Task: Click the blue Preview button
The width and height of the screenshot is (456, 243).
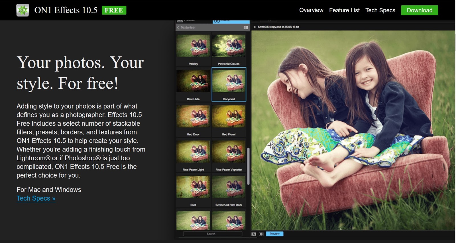Action: pyautogui.click(x=274, y=234)
